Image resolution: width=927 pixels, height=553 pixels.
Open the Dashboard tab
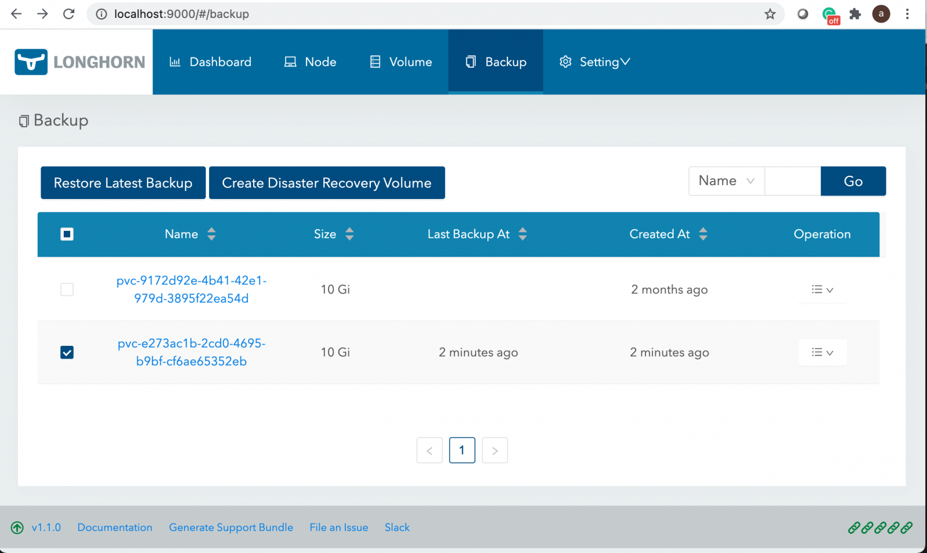(x=210, y=62)
